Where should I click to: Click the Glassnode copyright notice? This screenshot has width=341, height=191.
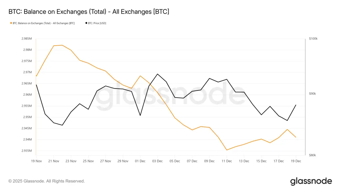coord(47,181)
